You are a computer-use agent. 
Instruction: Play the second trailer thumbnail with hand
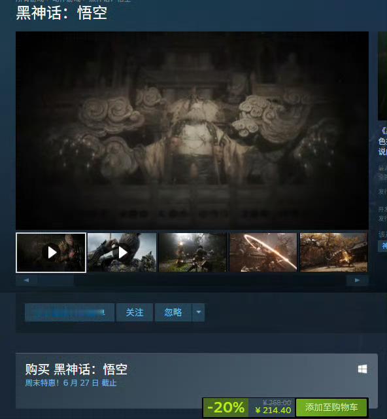(122, 253)
